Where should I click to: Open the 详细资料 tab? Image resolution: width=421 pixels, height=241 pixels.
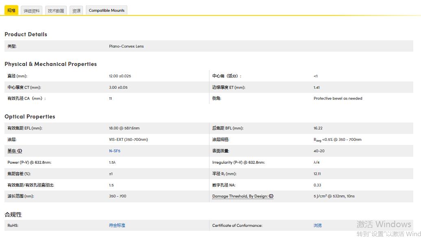32,11
